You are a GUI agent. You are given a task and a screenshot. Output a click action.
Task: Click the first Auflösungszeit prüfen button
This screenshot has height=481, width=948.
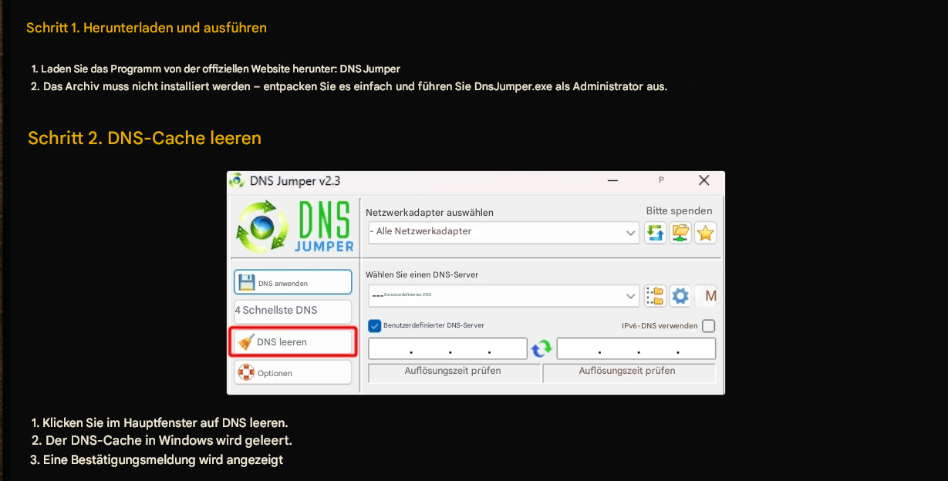(x=454, y=372)
